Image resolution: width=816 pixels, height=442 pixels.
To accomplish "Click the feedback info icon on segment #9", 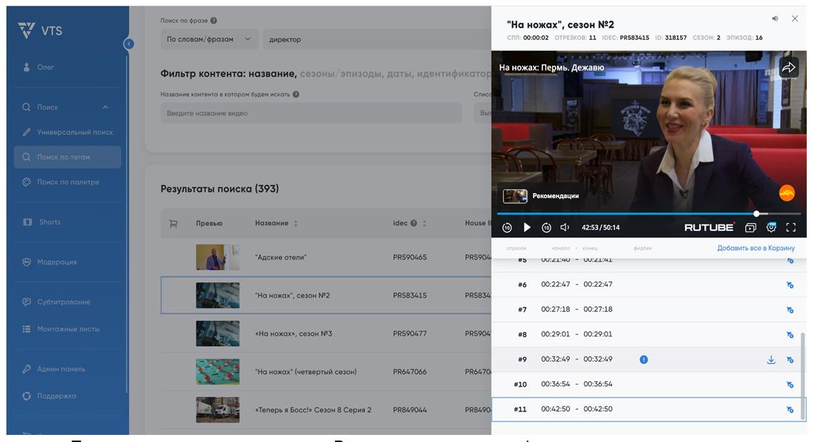I will coord(644,360).
